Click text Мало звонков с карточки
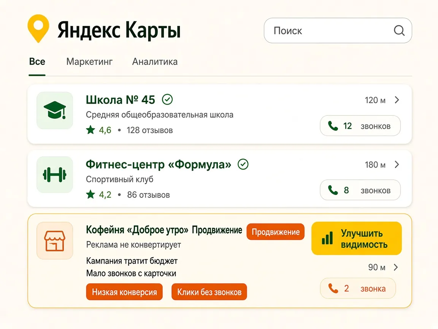Viewport: 438px width, 329px height. tap(131, 273)
